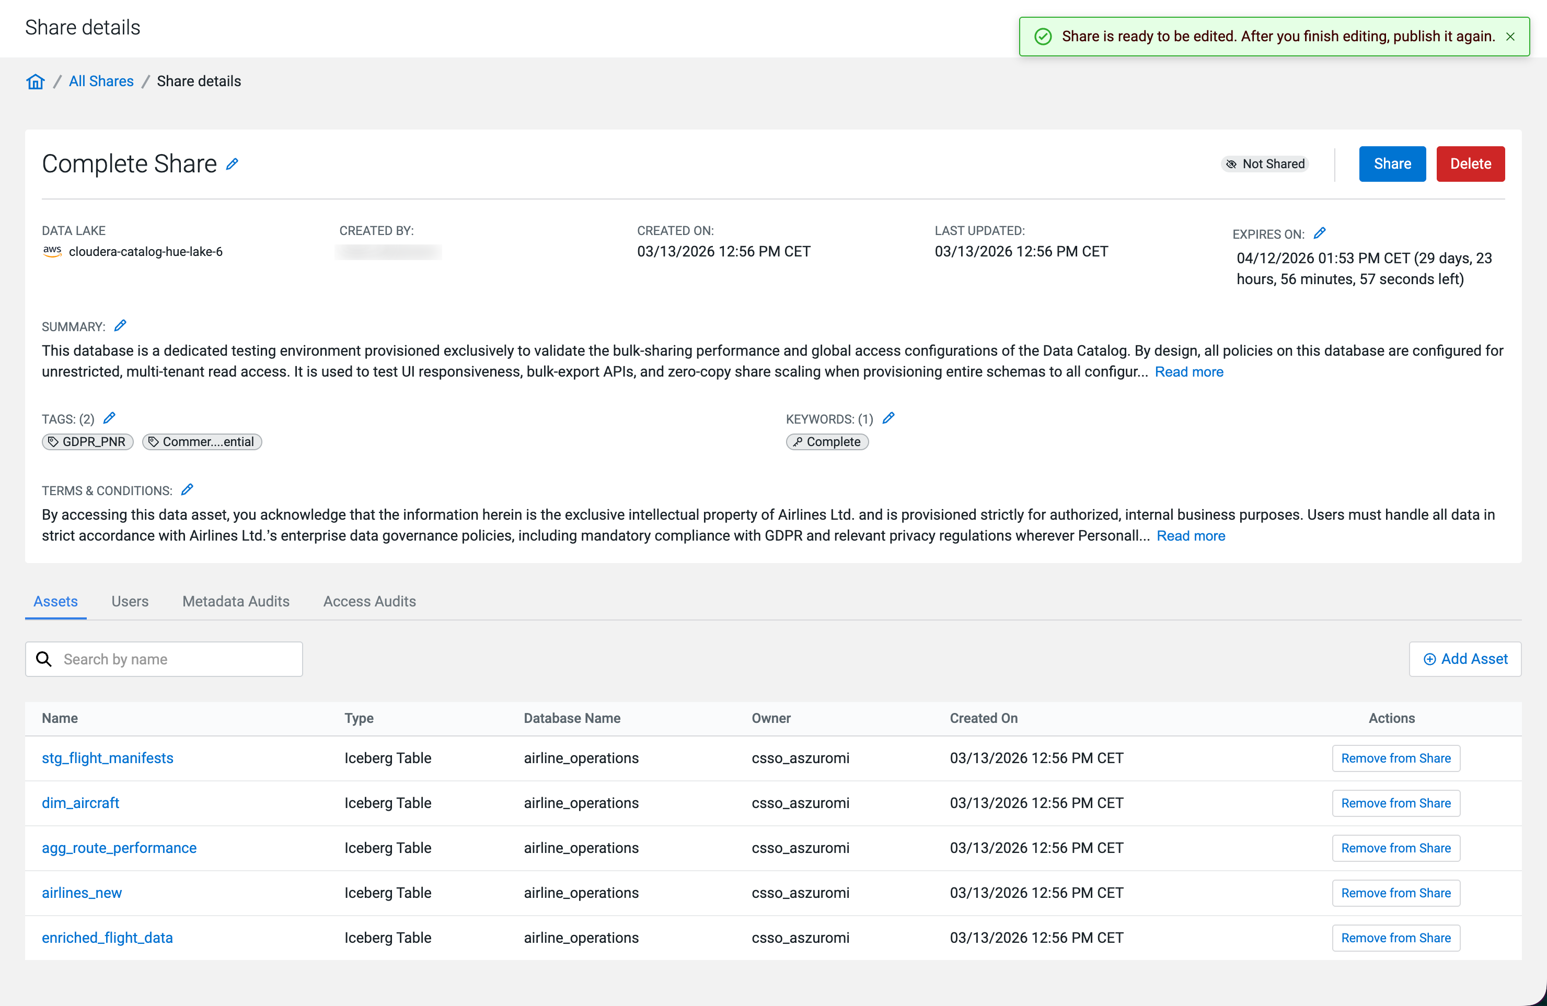This screenshot has width=1547, height=1006.
Task: Edit Keywords via pencil icon
Action: coord(888,418)
